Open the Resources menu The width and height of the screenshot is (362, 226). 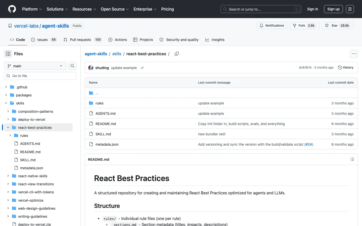84,9
